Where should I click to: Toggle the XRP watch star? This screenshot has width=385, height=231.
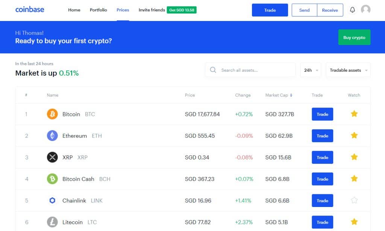pyautogui.click(x=354, y=157)
